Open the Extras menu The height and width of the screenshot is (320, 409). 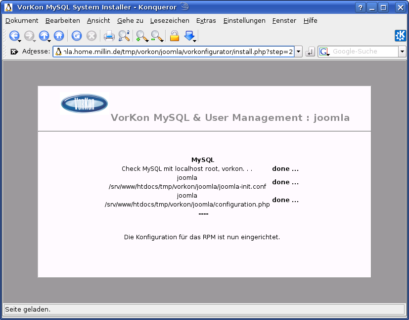coord(206,21)
